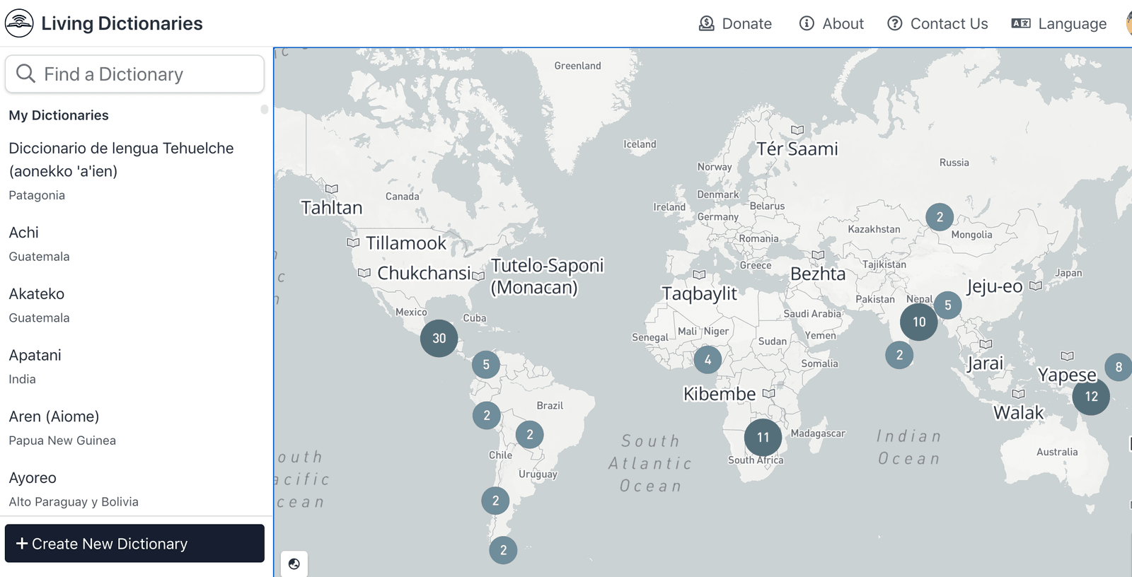Open user avatar at top right
The height and width of the screenshot is (577, 1132).
(1128, 23)
